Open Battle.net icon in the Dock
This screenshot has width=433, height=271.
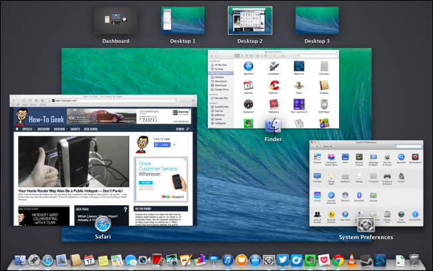point(380,260)
